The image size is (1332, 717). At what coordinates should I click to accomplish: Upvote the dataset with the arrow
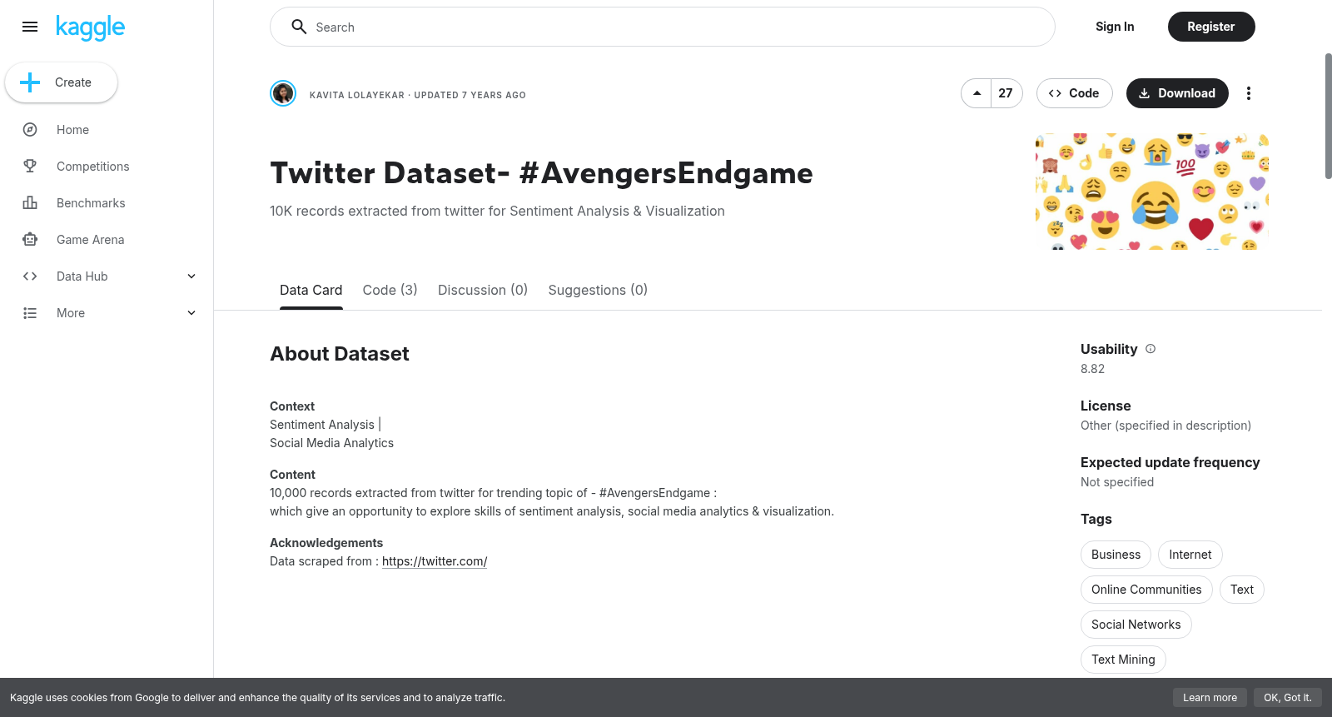coord(977,93)
